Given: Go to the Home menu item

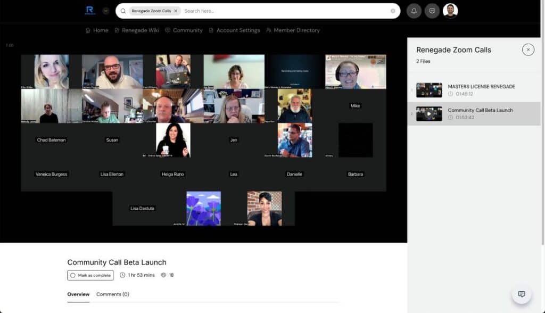Looking at the screenshot, I should tap(97, 30).
